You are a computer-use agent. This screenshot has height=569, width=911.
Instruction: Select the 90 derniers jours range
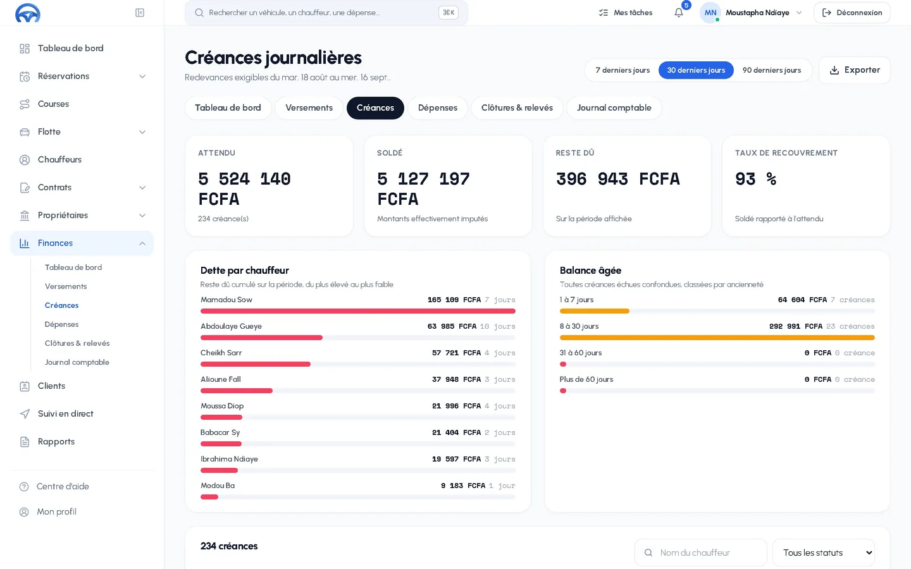pos(772,70)
